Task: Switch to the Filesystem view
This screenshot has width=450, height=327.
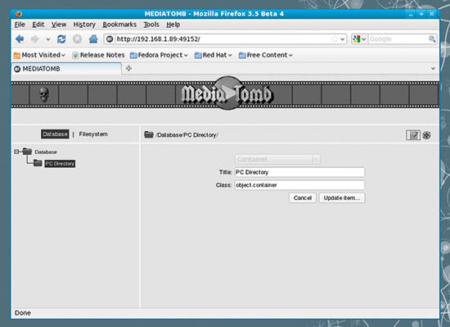Action: coord(93,134)
